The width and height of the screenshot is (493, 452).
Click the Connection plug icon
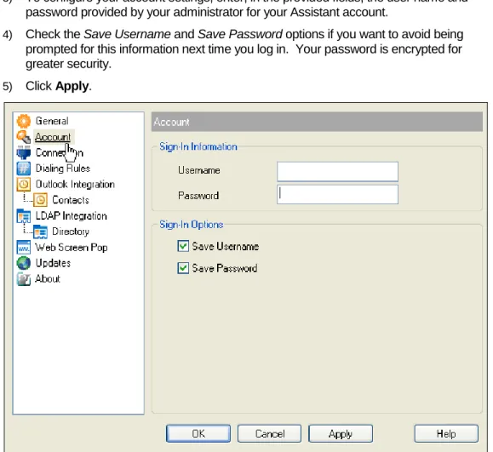24,152
